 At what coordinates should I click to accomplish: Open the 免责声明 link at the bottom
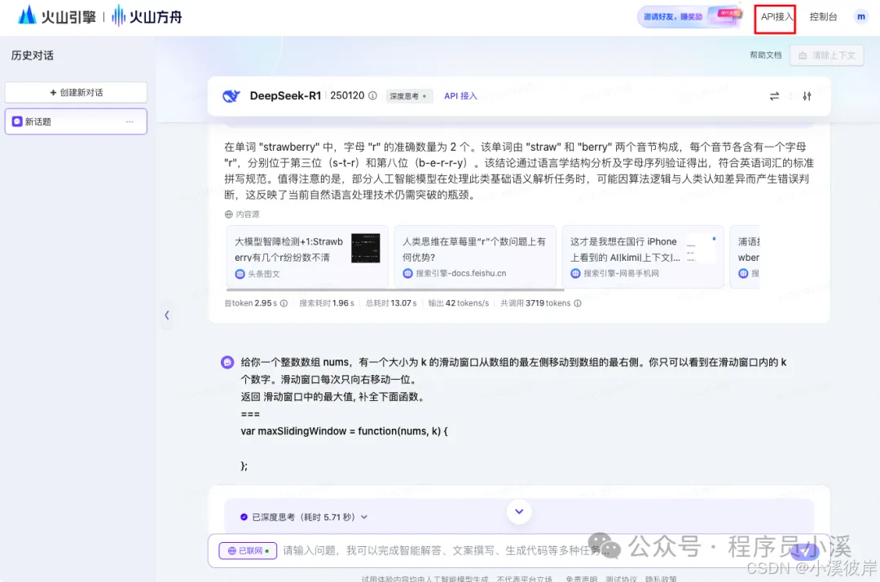tap(581, 579)
